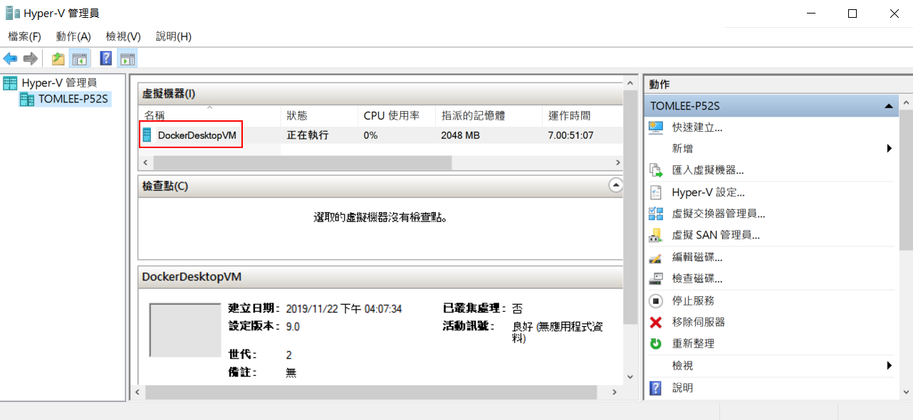Click 快速建立... action

697,127
